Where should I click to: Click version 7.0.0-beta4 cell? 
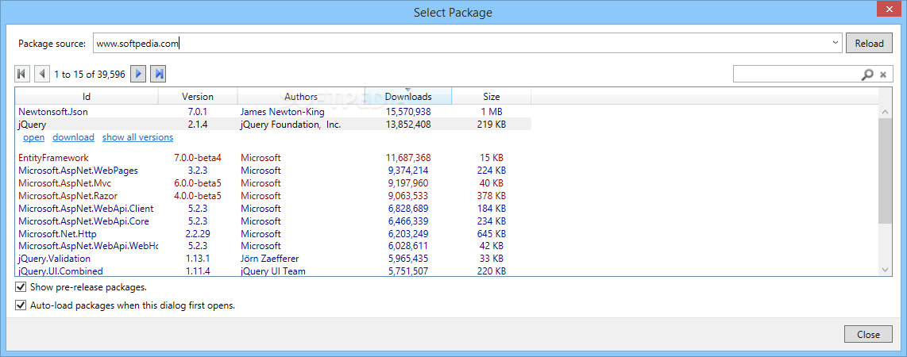tap(198, 158)
